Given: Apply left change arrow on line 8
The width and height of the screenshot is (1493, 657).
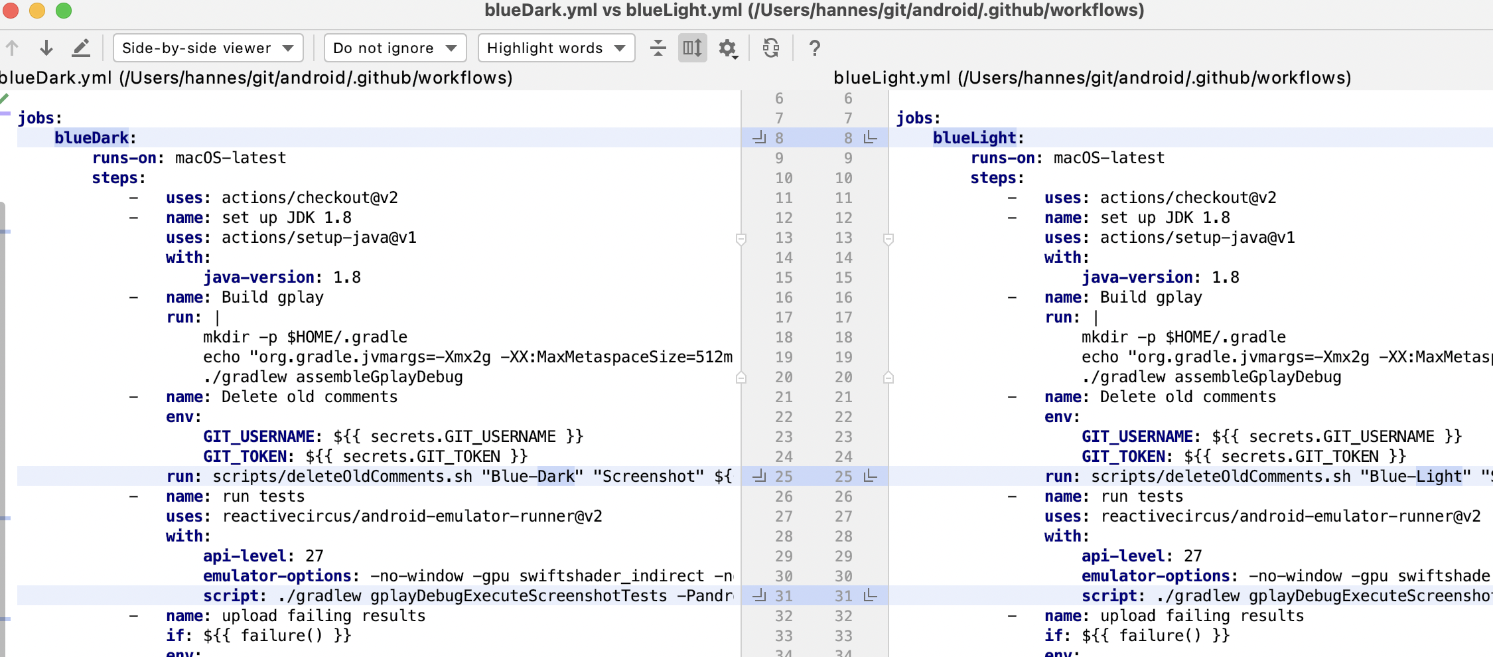Looking at the screenshot, I should tap(759, 137).
